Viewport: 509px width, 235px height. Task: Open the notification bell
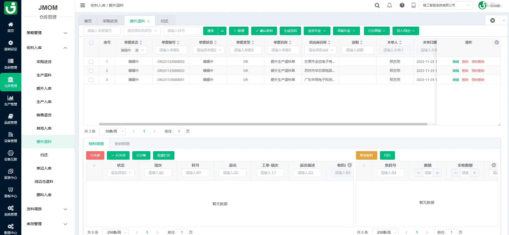390,5
